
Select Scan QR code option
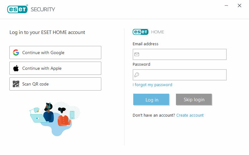[55, 84]
